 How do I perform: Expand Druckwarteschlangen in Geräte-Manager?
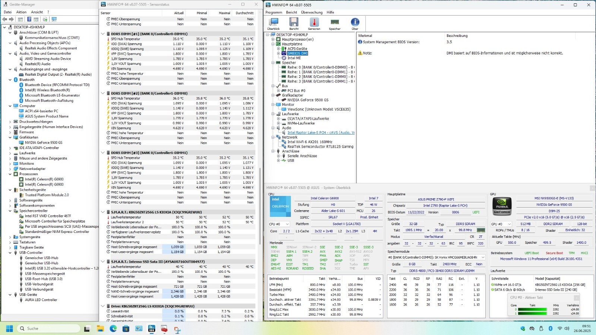10,121
